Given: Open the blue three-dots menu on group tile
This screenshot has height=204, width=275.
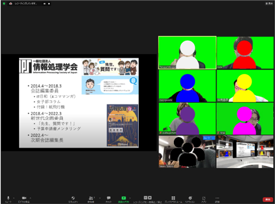Looking at the screenshot, I should (213, 138).
